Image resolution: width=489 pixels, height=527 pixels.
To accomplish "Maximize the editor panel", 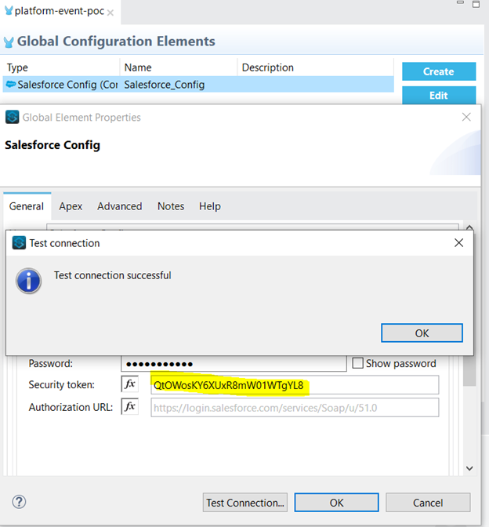I will point(476,4).
